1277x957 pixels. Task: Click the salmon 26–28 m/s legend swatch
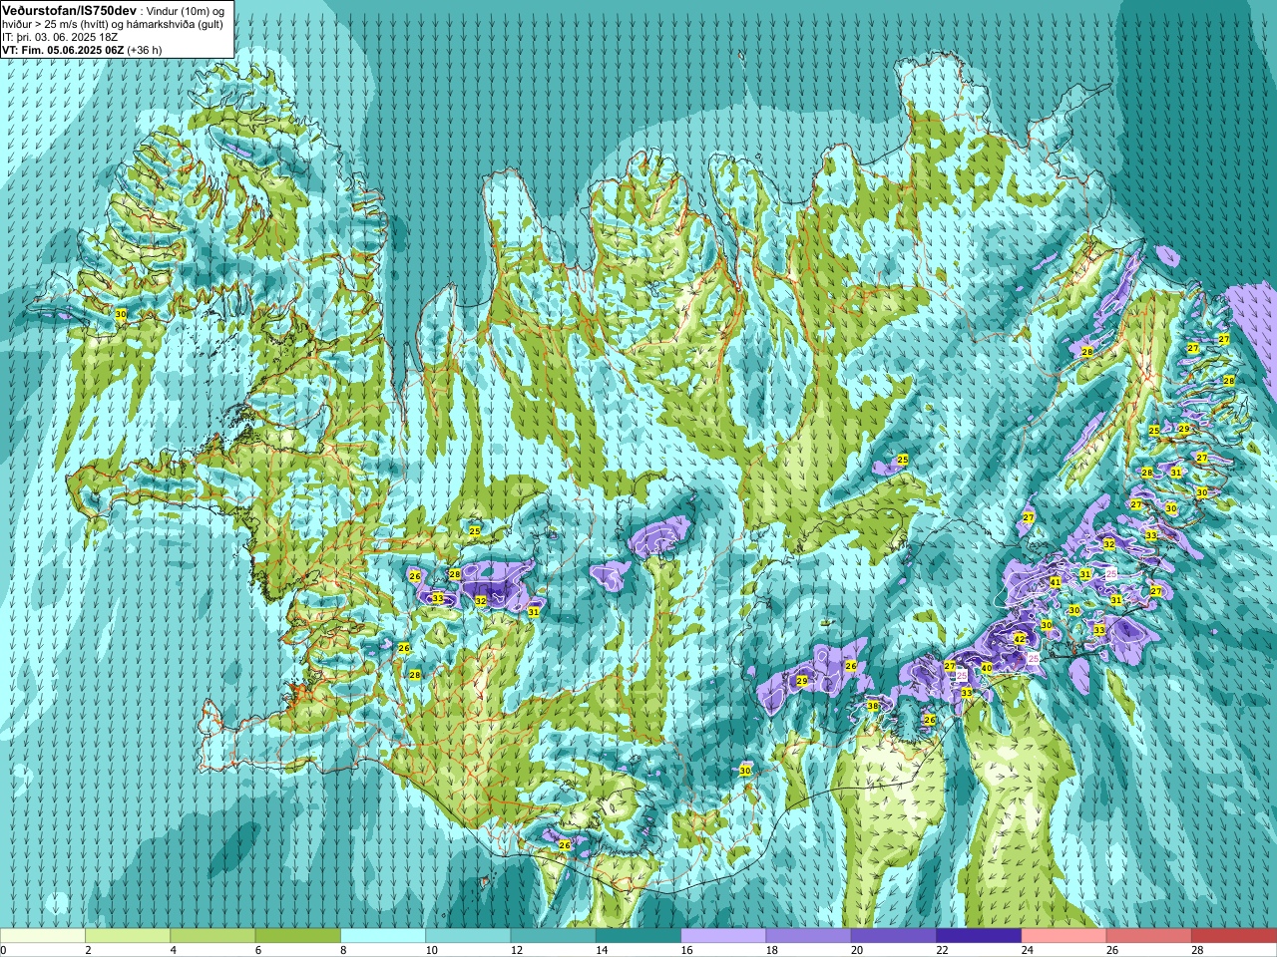[1149, 936]
